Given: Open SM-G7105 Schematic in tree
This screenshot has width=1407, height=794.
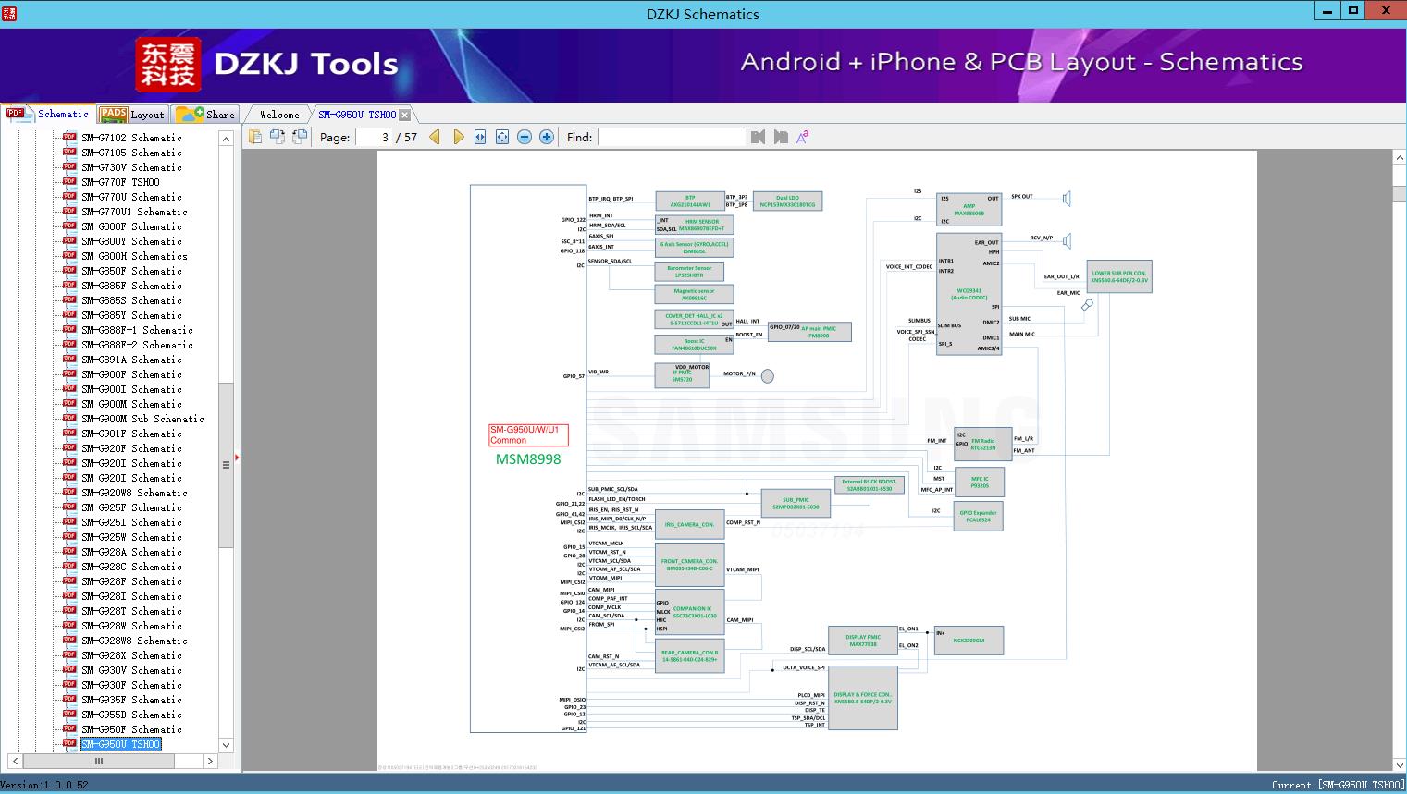Looking at the screenshot, I should click(131, 153).
